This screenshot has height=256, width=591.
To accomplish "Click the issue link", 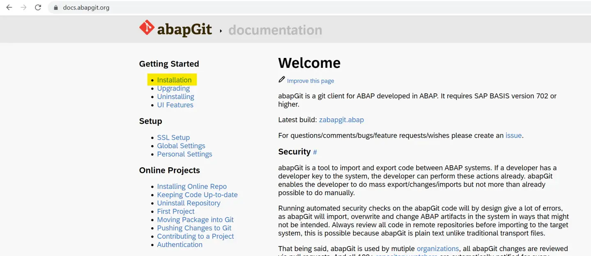I will click(513, 136).
